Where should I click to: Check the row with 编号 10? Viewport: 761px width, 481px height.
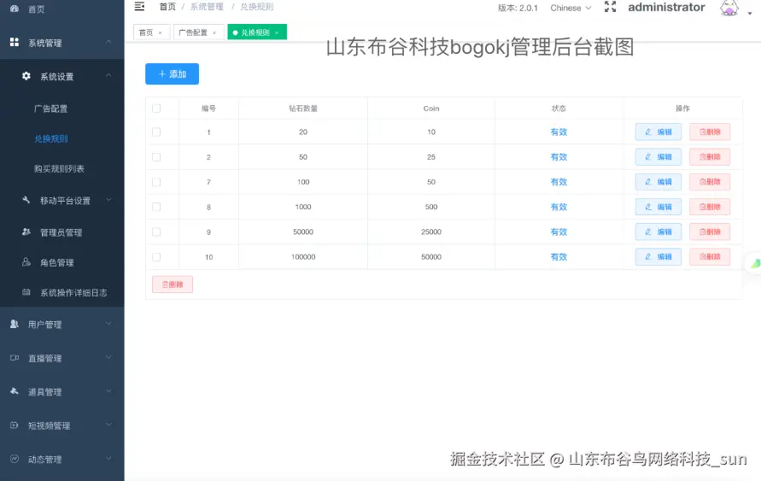tap(156, 257)
